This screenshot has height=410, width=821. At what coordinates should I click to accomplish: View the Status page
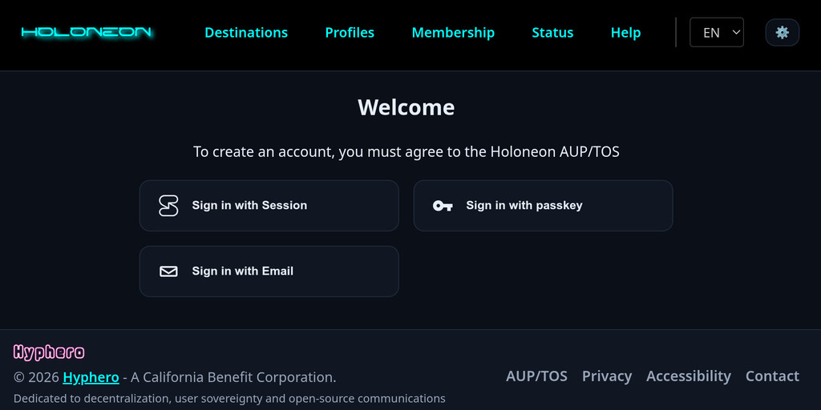pyautogui.click(x=552, y=33)
